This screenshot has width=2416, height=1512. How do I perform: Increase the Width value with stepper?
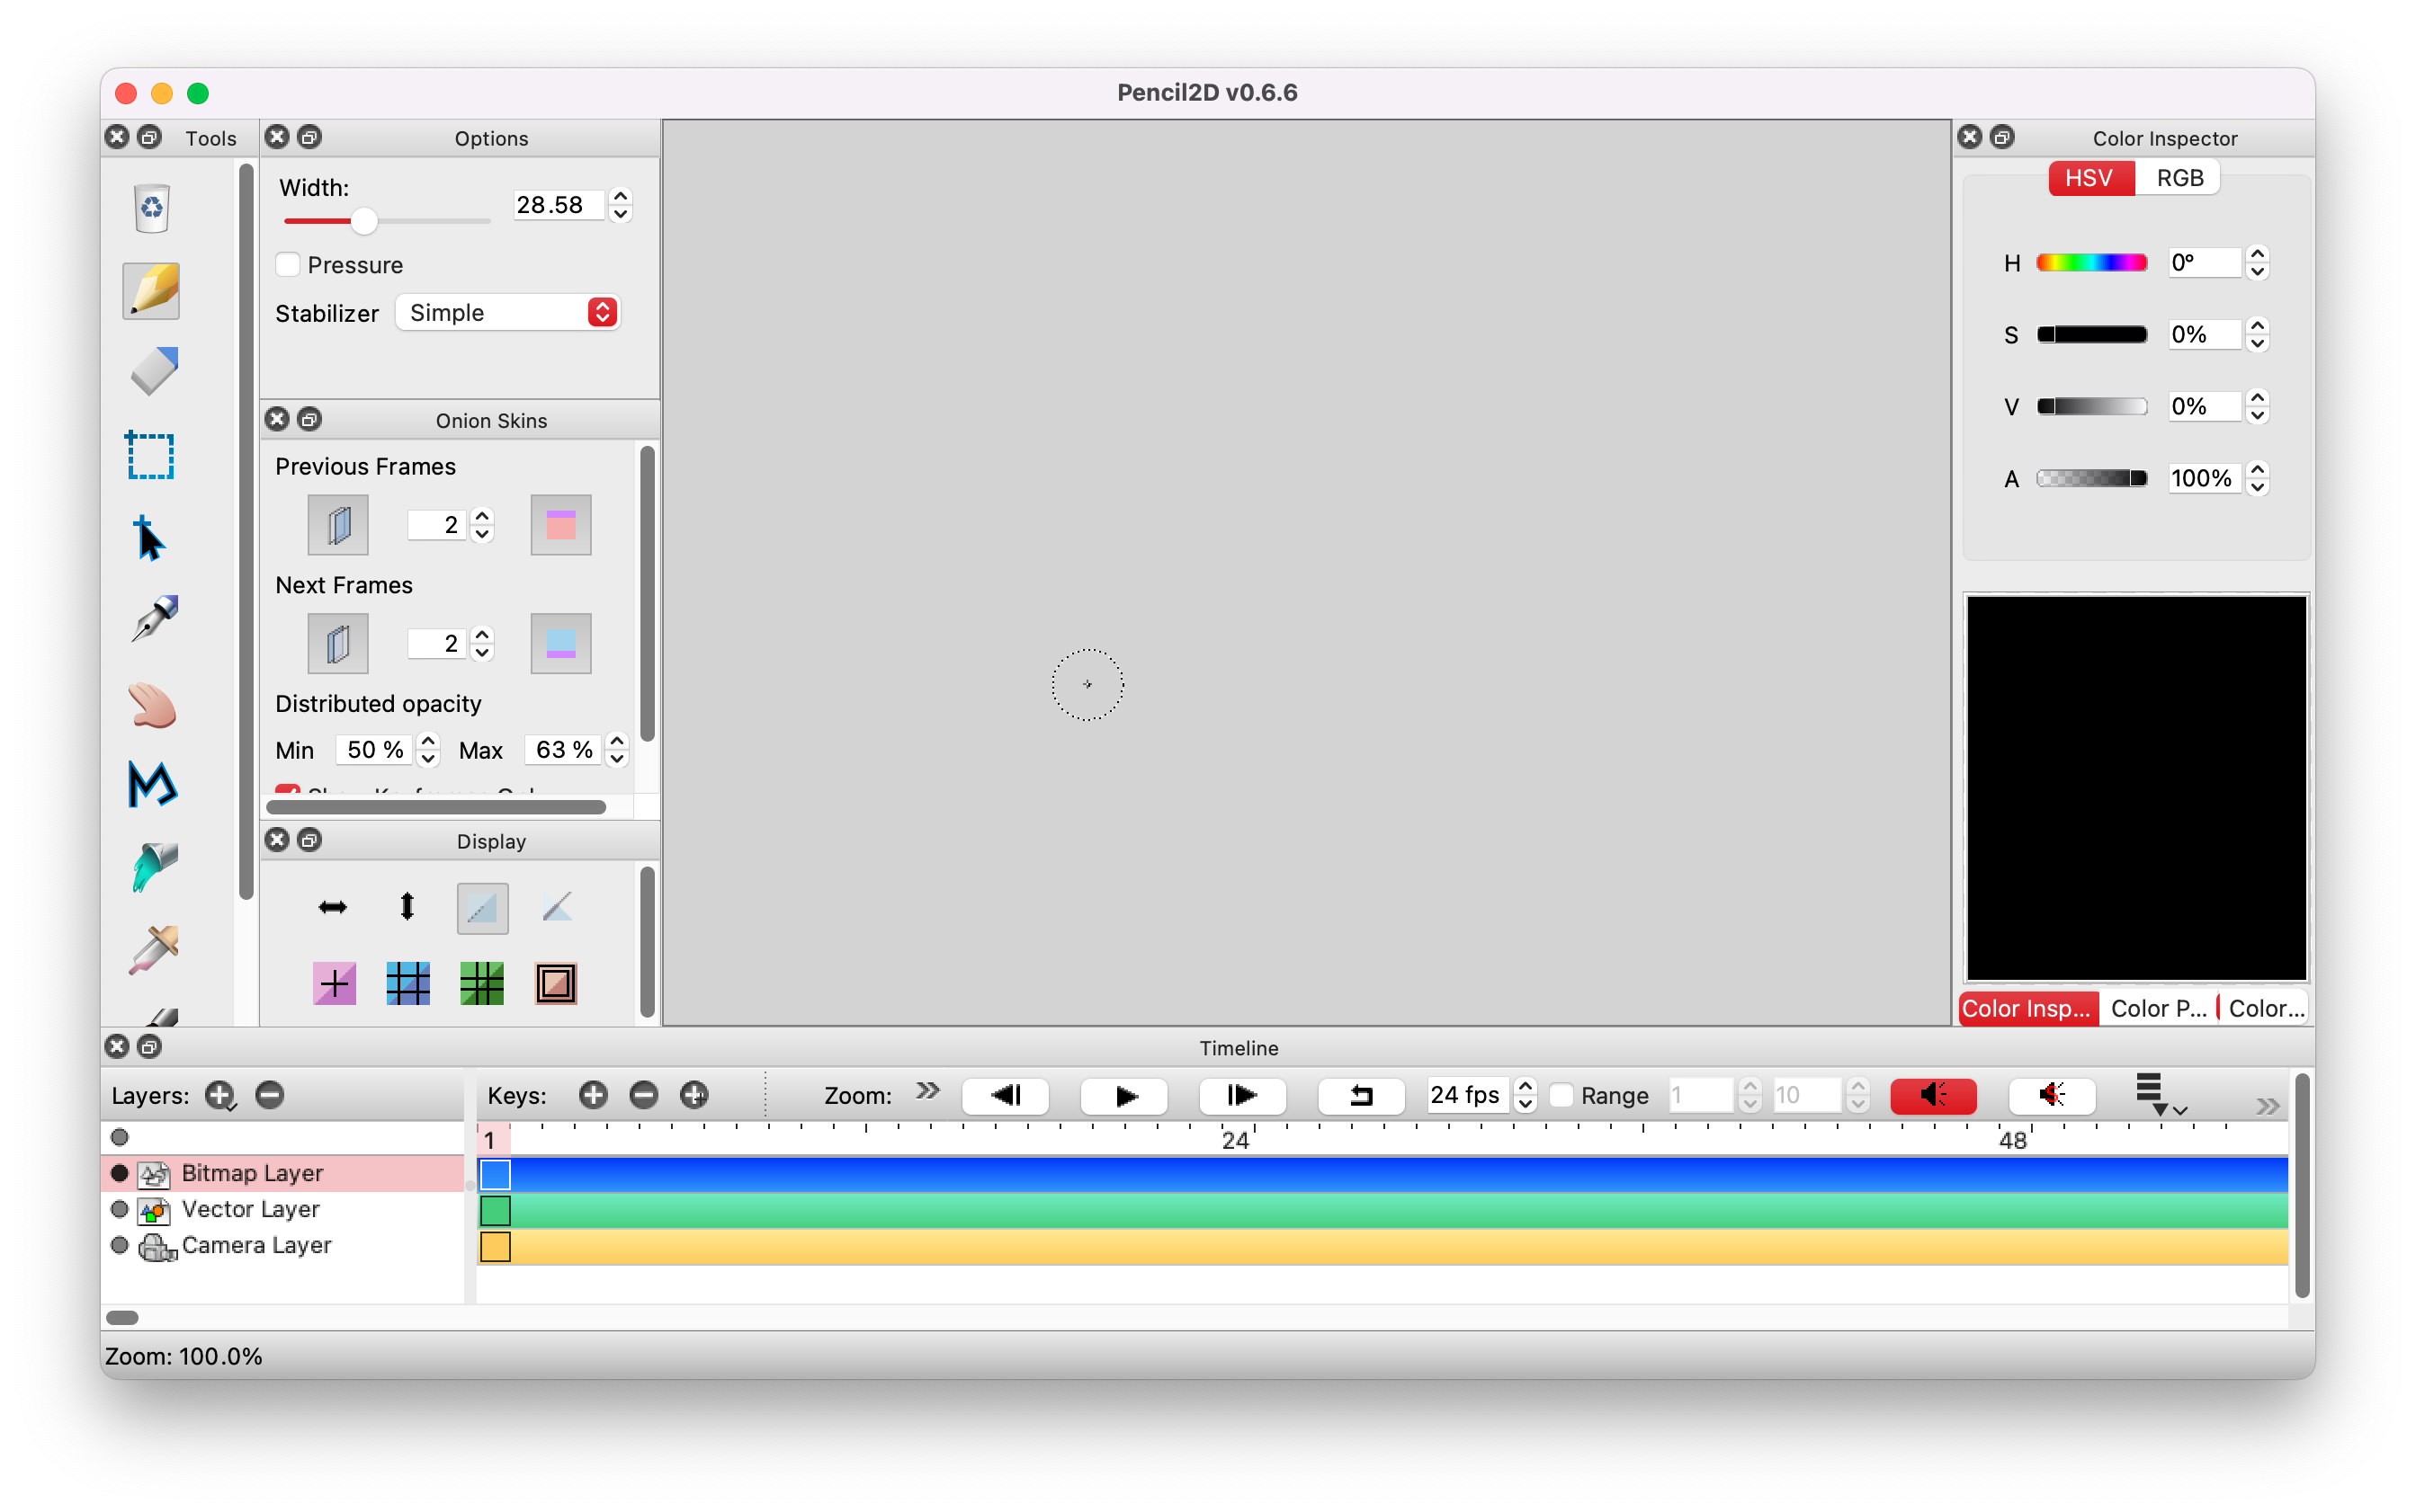click(x=621, y=196)
